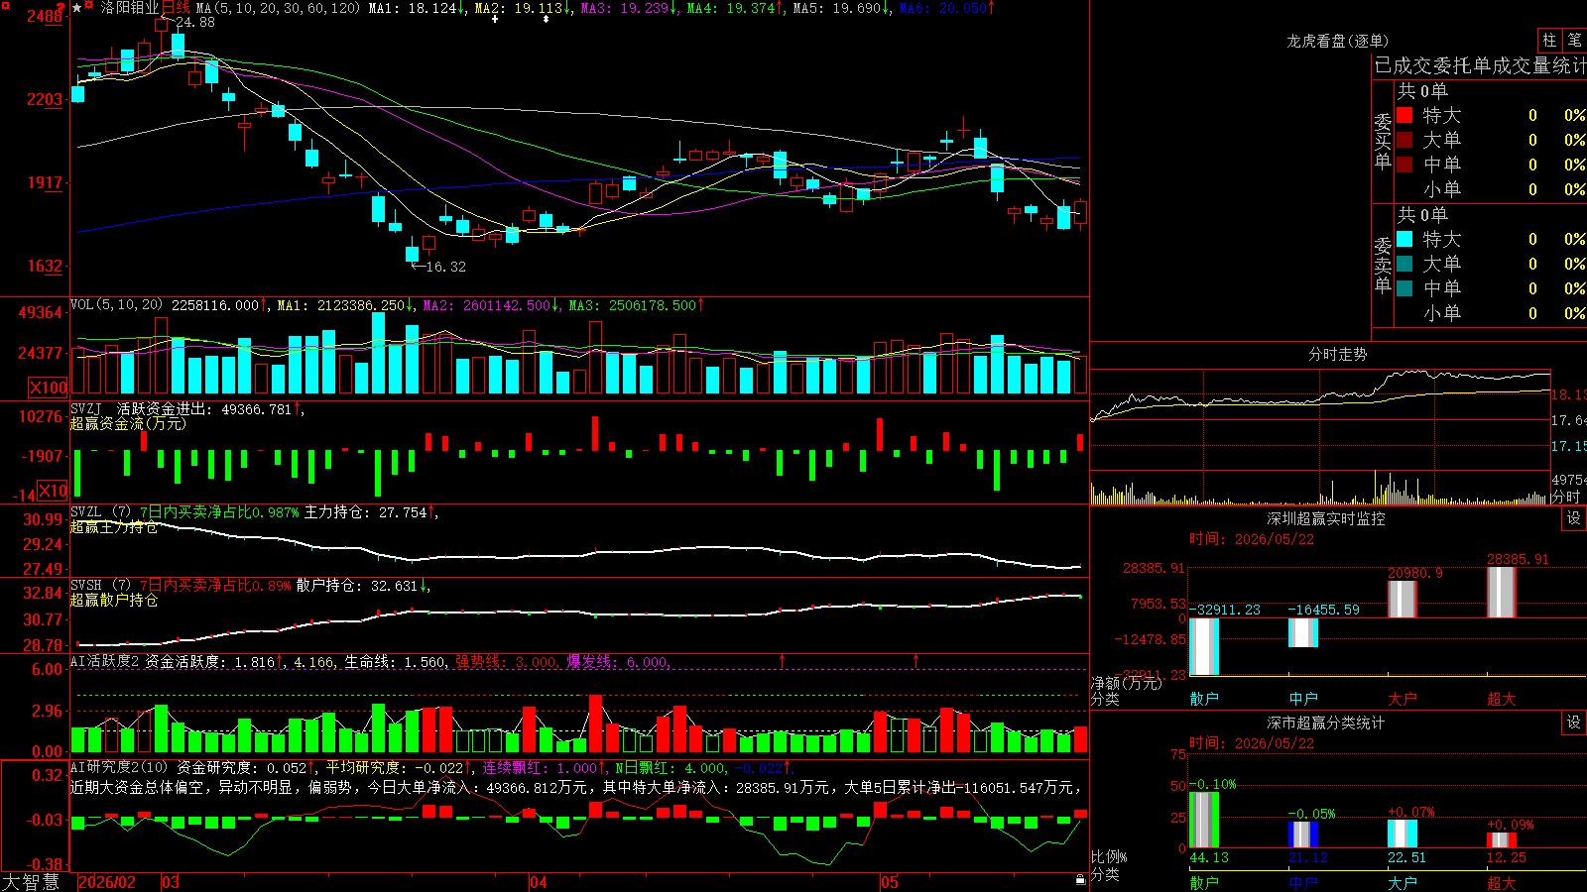The height and width of the screenshot is (892, 1587).
Task: Click the 大户 bar in 深圳超赢实时监控
Action: pos(1402,600)
